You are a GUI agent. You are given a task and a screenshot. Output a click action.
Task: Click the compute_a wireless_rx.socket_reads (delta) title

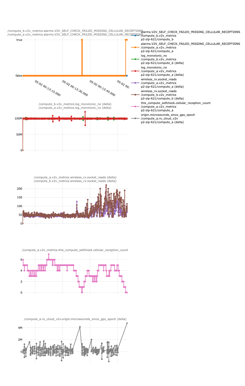75,178
